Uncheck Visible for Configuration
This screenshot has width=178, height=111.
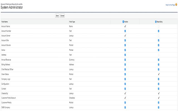point(125,84)
